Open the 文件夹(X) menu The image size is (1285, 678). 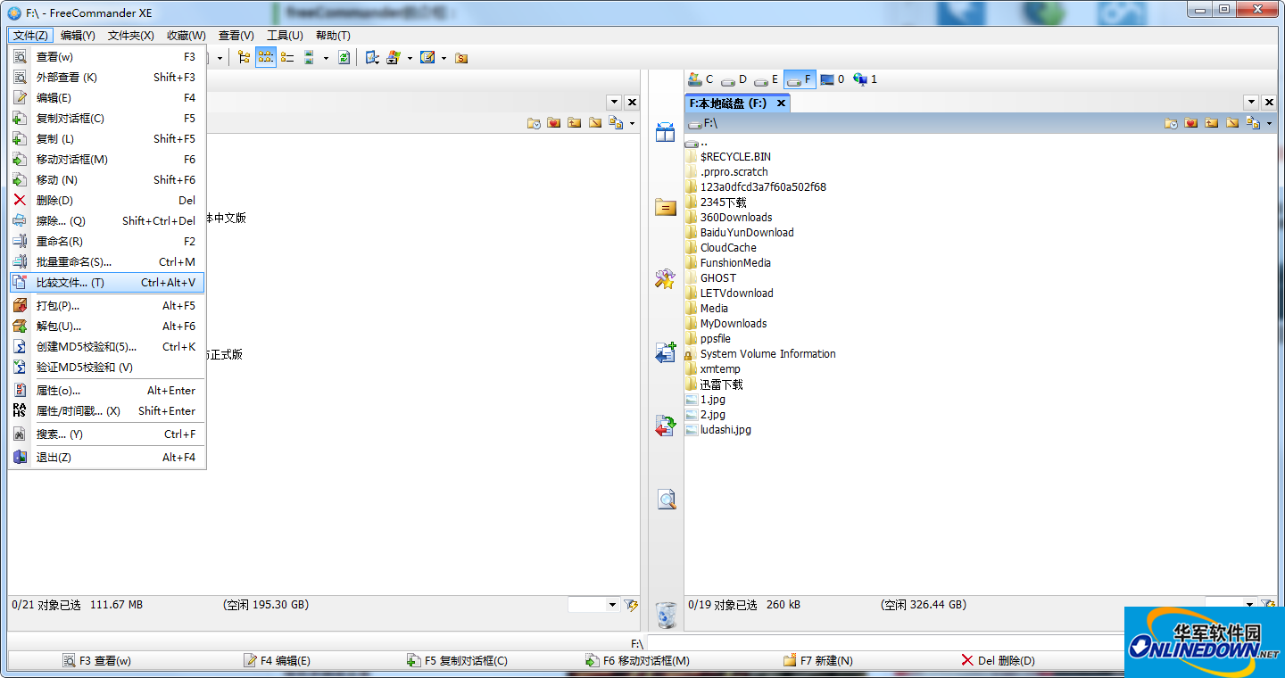coord(130,36)
